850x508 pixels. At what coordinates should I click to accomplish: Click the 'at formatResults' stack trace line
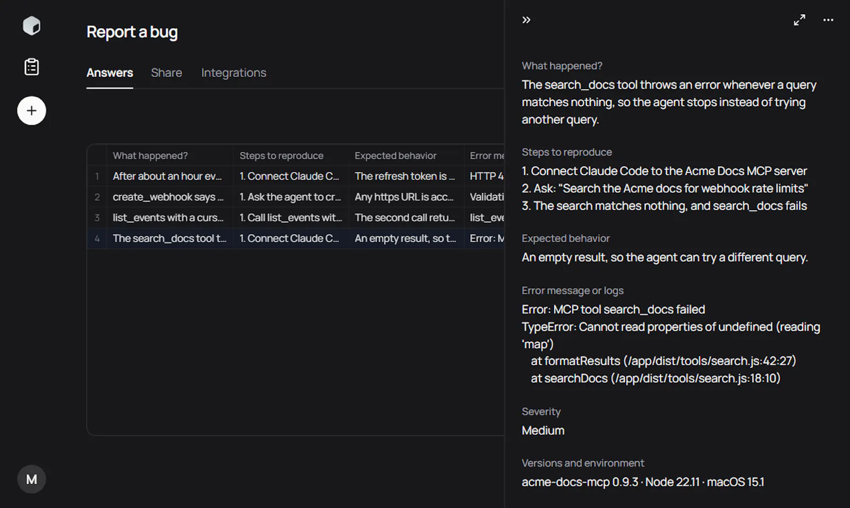(663, 361)
